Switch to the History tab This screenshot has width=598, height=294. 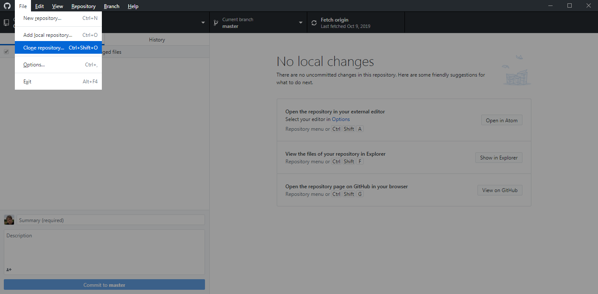[157, 39]
